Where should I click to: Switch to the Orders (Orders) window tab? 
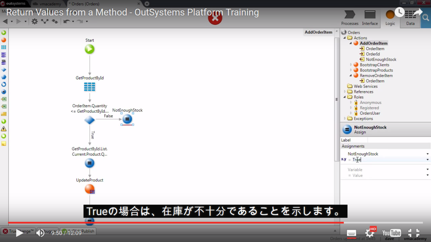(104, 4)
